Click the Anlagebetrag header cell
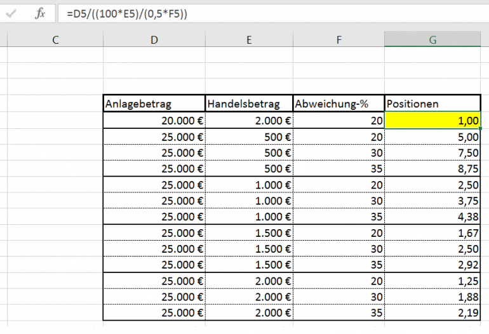 pos(154,104)
